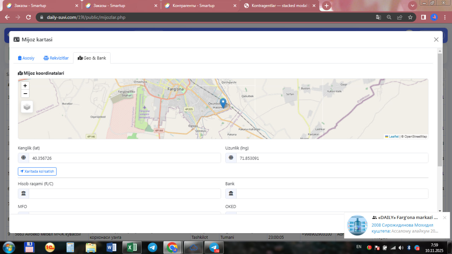
Task: Switch to the Контрагенты - Smartup browser tab
Action: click(200, 6)
